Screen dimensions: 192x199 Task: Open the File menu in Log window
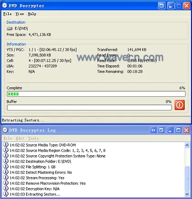coord(8,138)
